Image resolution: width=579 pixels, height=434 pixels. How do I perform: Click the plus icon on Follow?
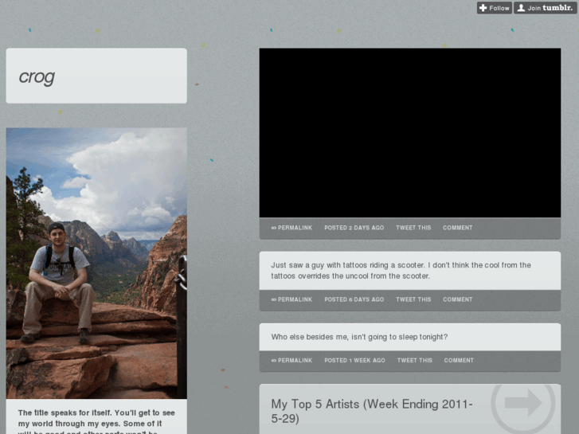coord(483,8)
